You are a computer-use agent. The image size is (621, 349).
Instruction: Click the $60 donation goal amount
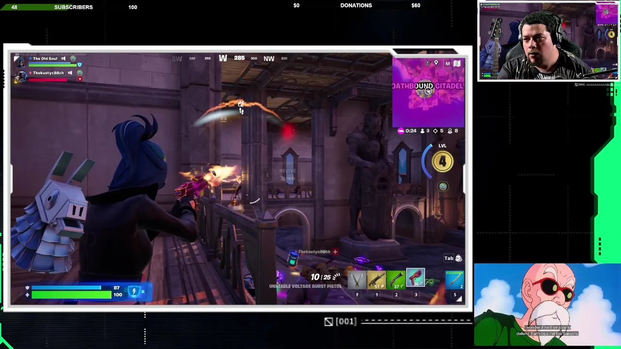click(x=416, y=5)
